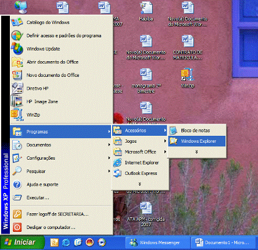
Task: Click the Configurações control panel icon
Action: (17, 158)
